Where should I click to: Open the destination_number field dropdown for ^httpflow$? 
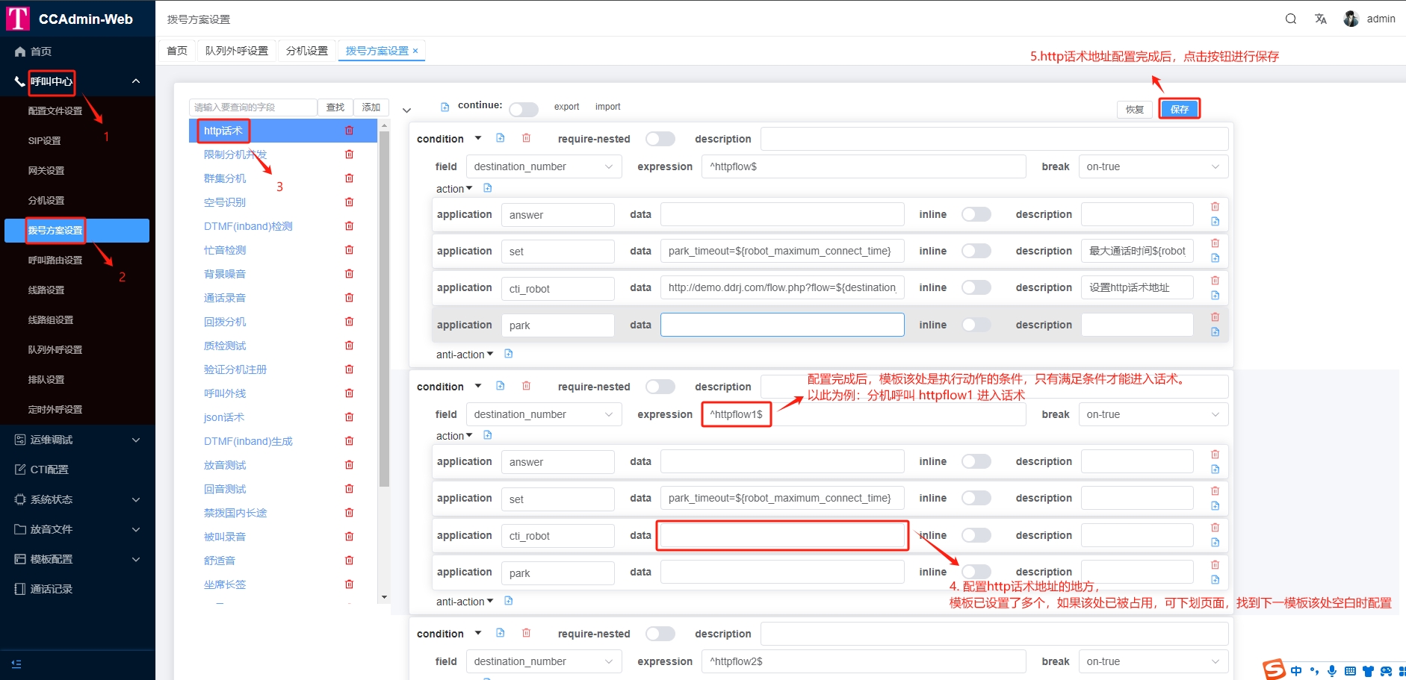click(x=543, y=166)
